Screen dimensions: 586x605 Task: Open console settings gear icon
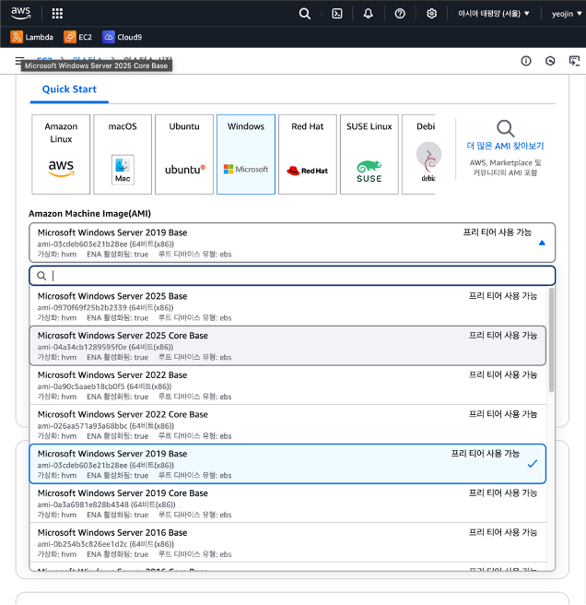pos(431,14)
